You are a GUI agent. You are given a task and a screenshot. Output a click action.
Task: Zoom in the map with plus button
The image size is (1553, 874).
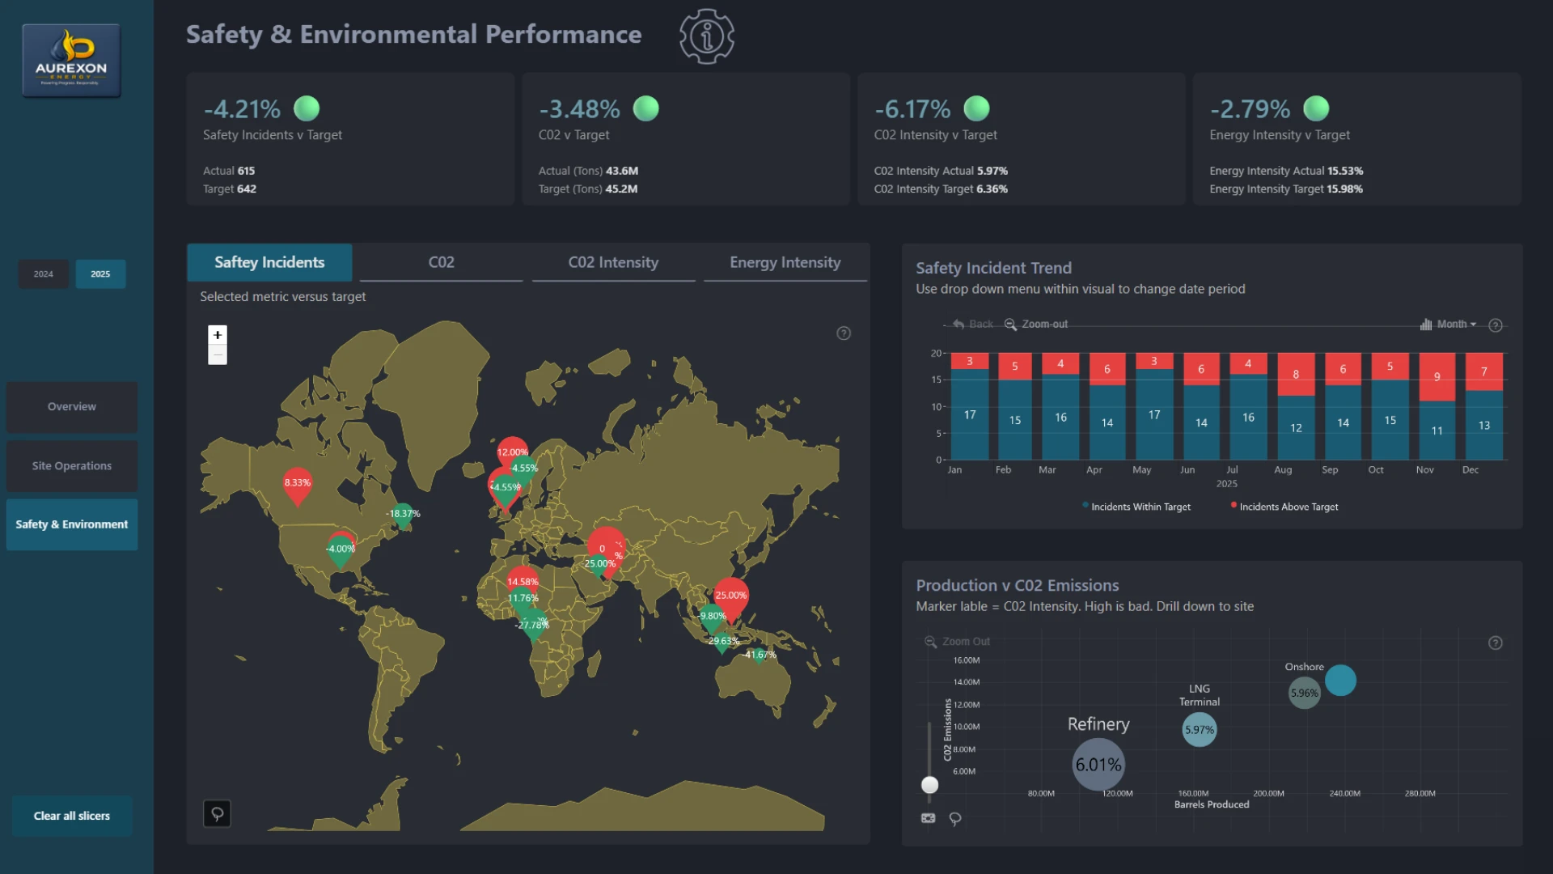217,335
